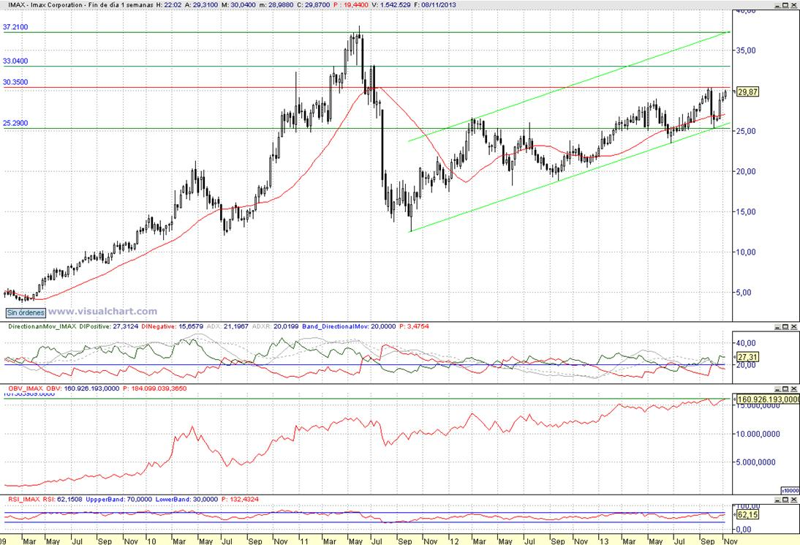
Task: Click the 'UppperBand: 70,0000' legend entry
Action: point(119,499)
